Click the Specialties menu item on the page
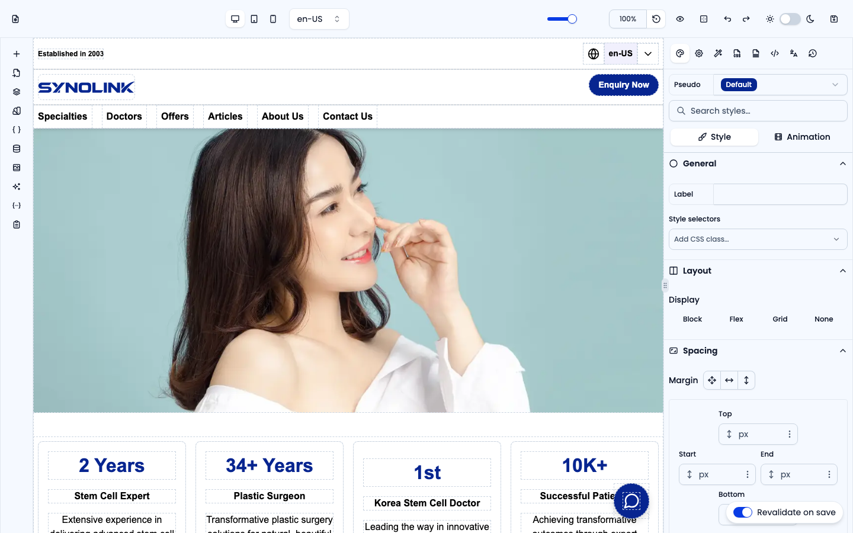Viewport: 853px width, 533px height. click(x=63, y=117)
